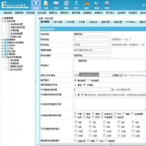Expand the 数据表与系统模型 tree node
Screen dimensions: 146x146
point(2,43)
